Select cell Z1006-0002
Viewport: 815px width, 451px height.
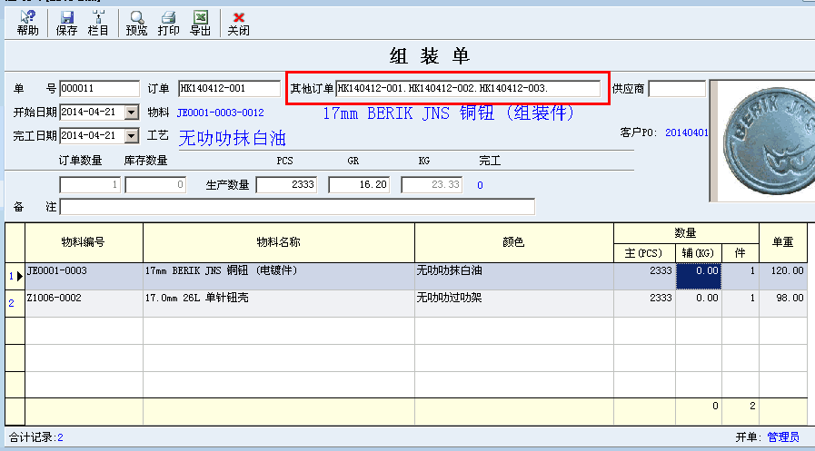pos(84,304)
